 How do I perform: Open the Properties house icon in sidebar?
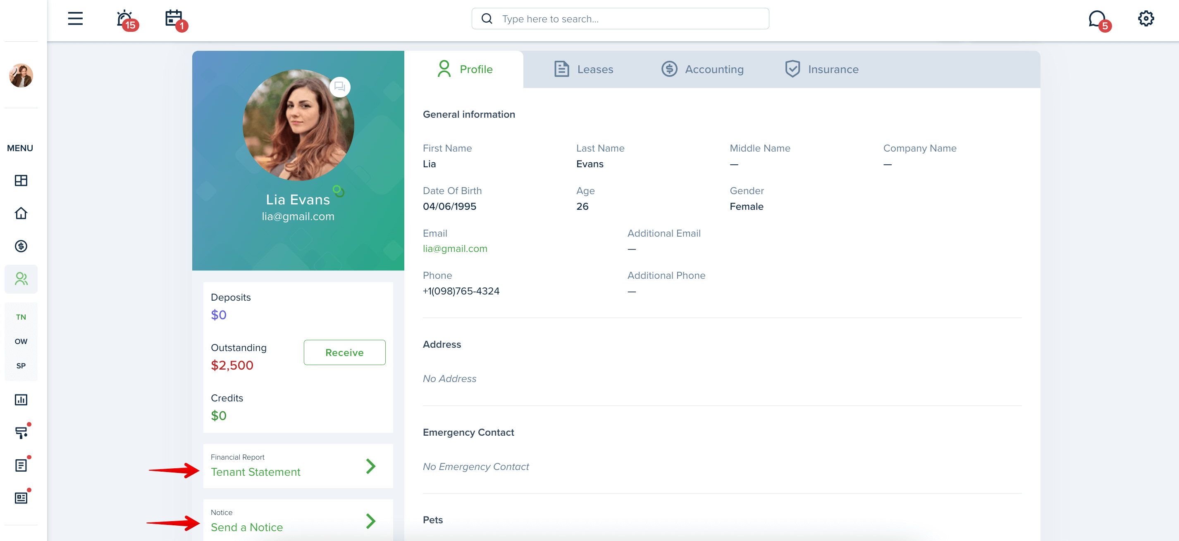[x=21, y=213]
